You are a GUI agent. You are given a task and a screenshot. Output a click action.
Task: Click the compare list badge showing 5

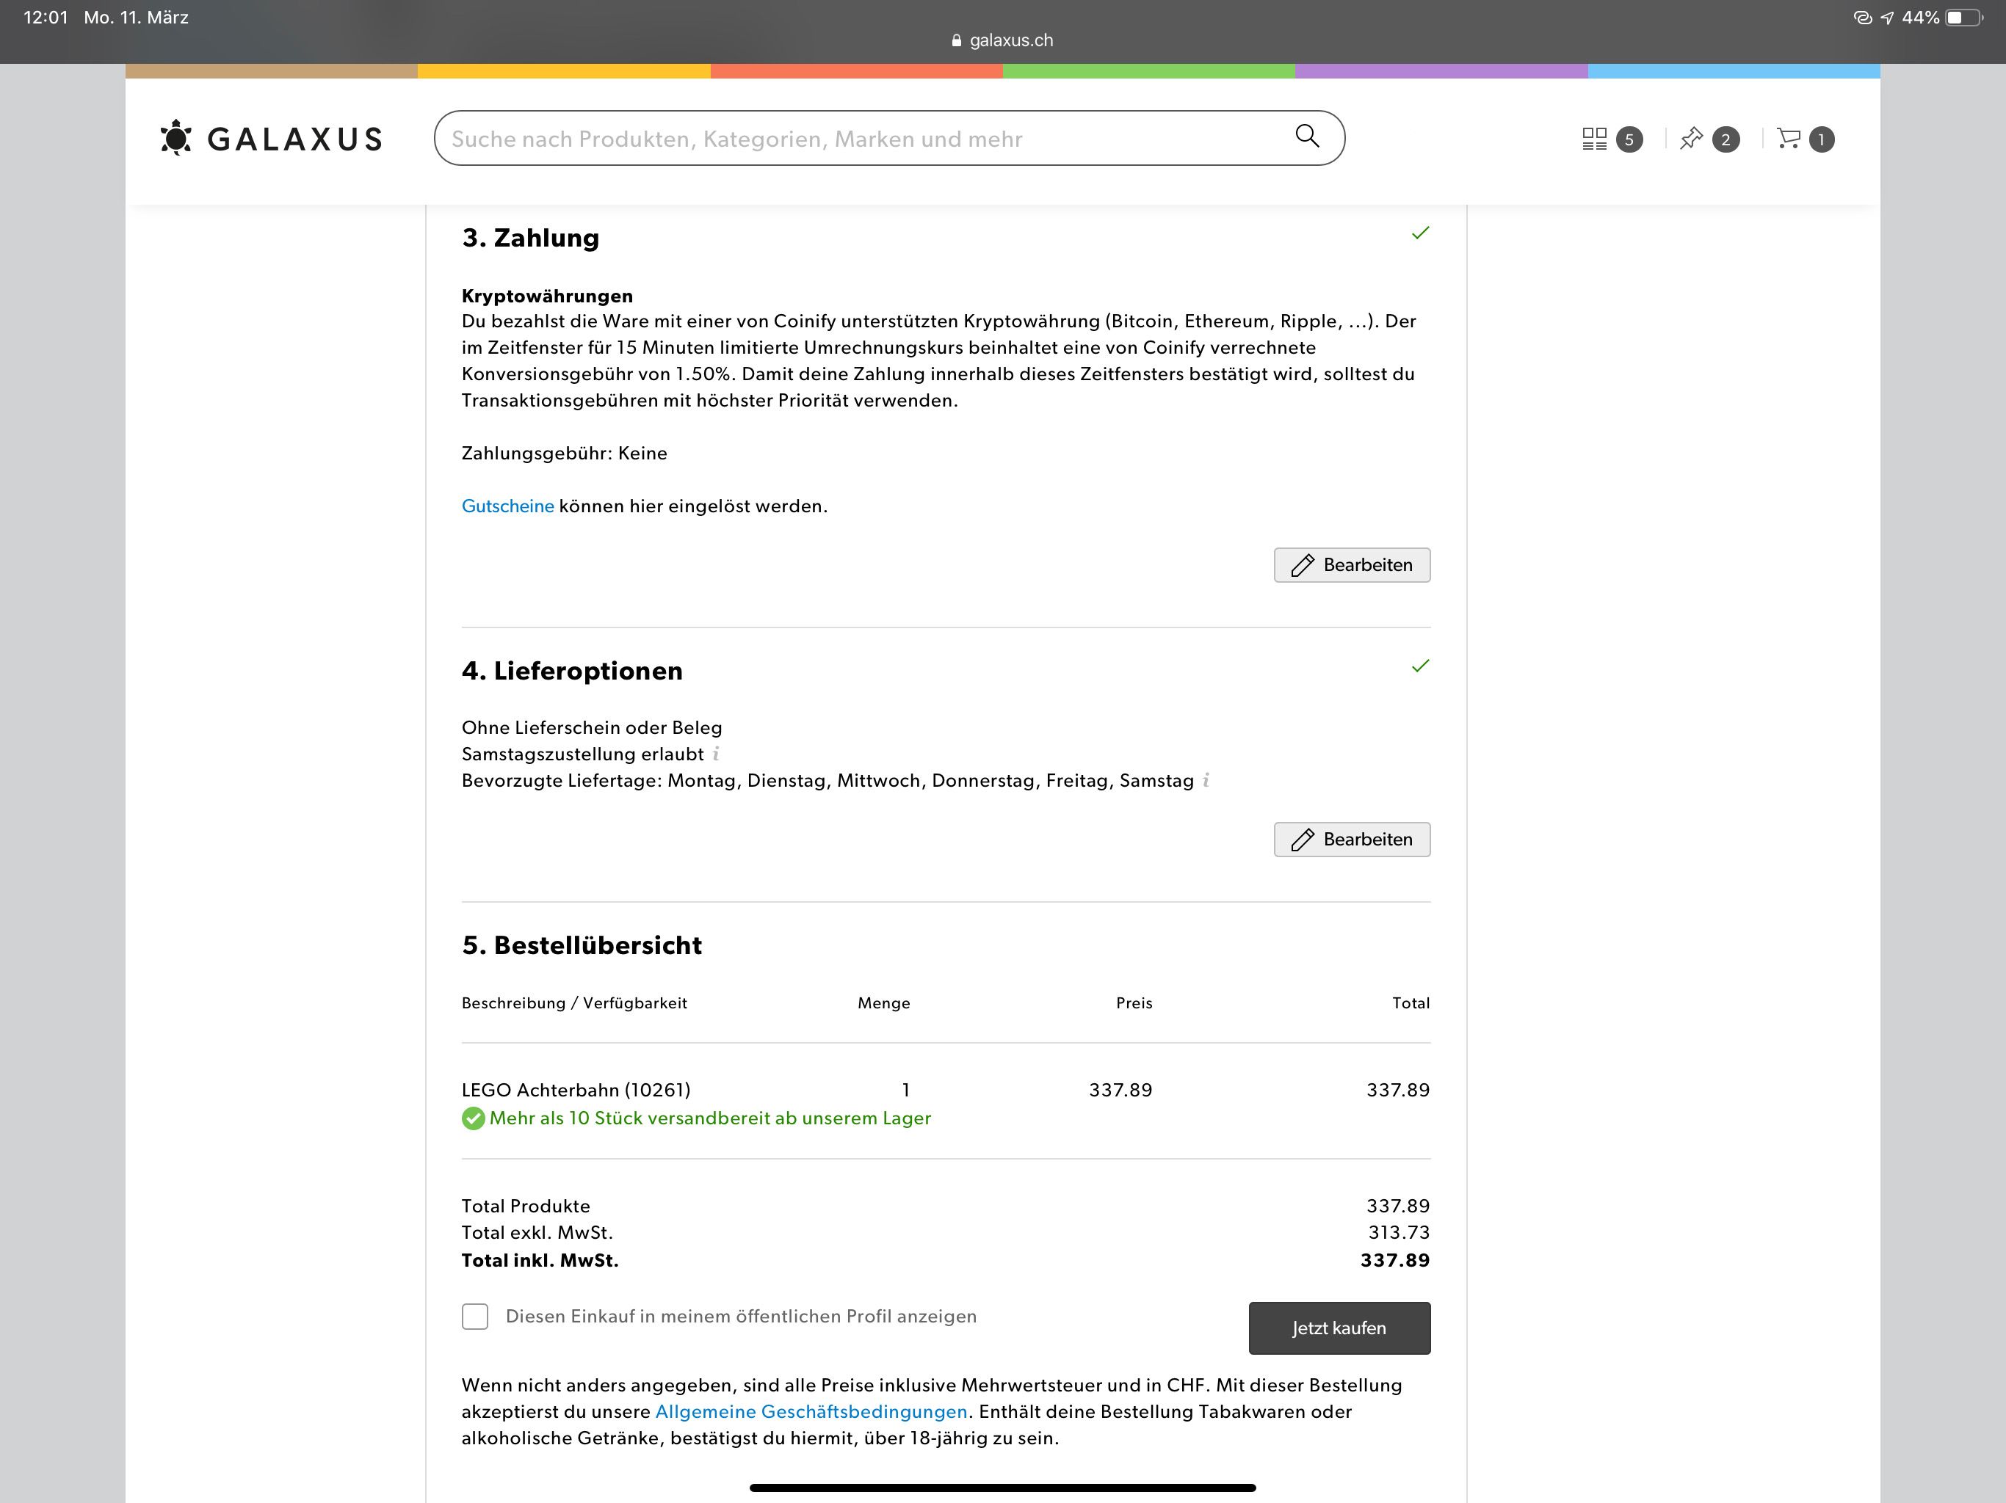1629,139
